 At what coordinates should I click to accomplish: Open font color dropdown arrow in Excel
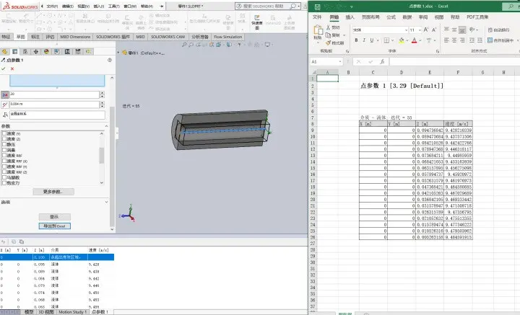pyautogui.click(x=420, y=40)
